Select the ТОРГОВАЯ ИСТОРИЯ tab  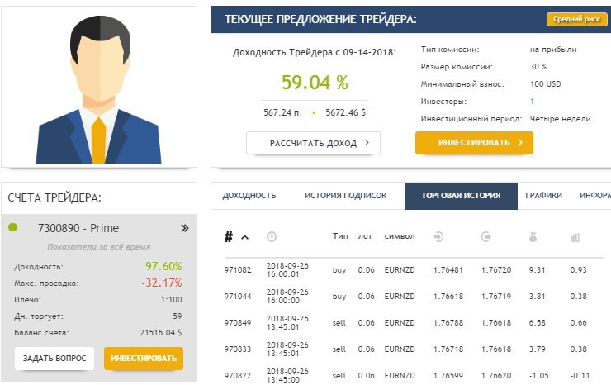[461, 196]
